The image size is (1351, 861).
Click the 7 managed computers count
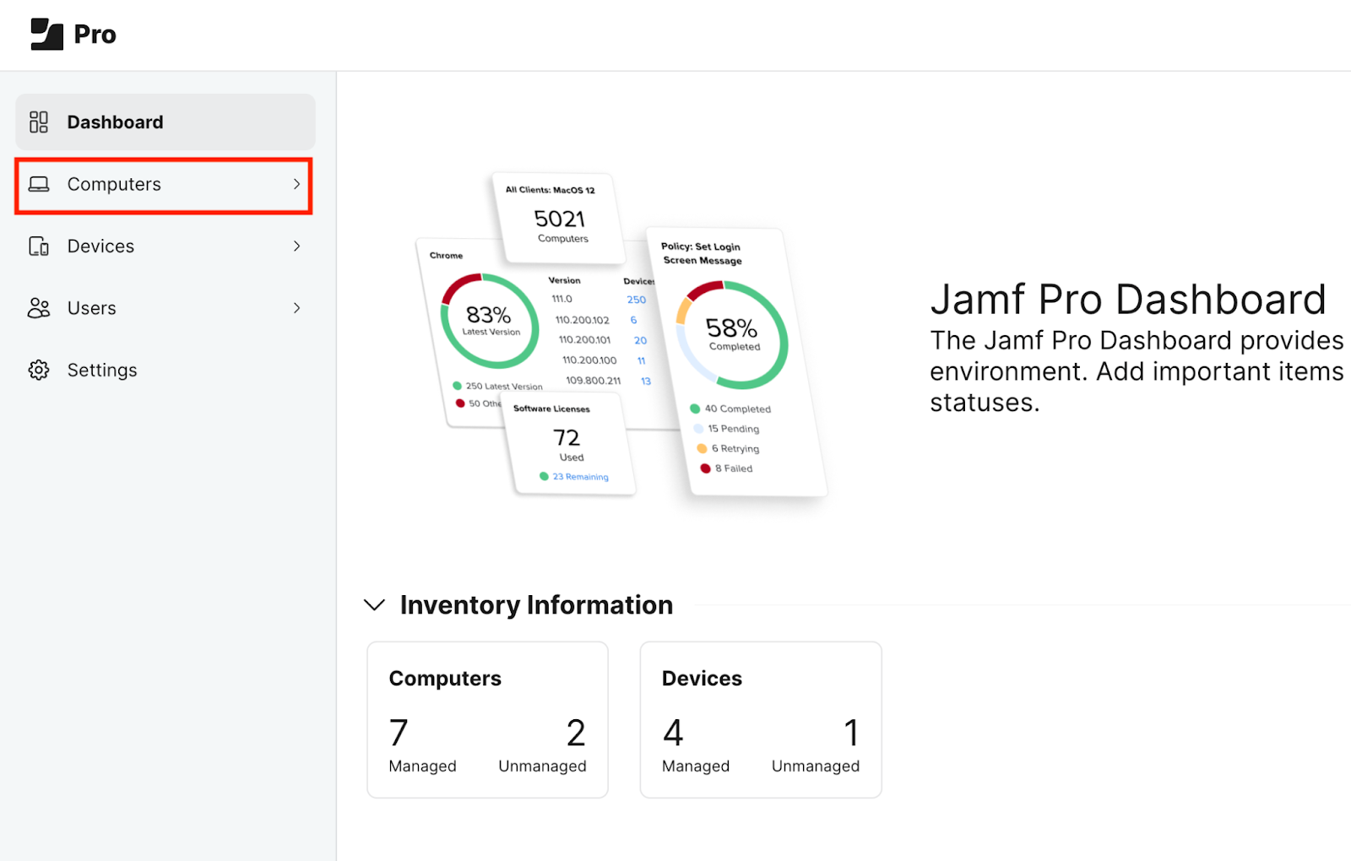pyautogui.click(x=399, y=733)
